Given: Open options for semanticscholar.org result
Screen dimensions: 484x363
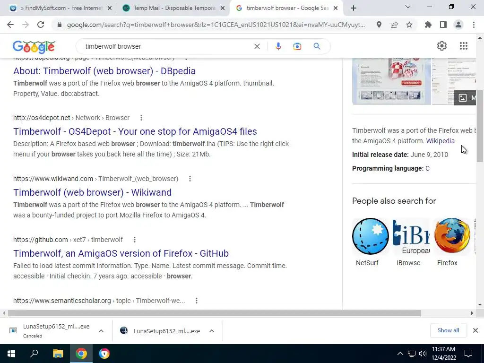Looking at the screenshot, I should [197, 301].
